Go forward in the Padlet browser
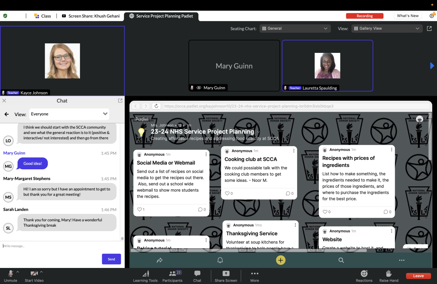Screen dimensions: 437x284 146,106
